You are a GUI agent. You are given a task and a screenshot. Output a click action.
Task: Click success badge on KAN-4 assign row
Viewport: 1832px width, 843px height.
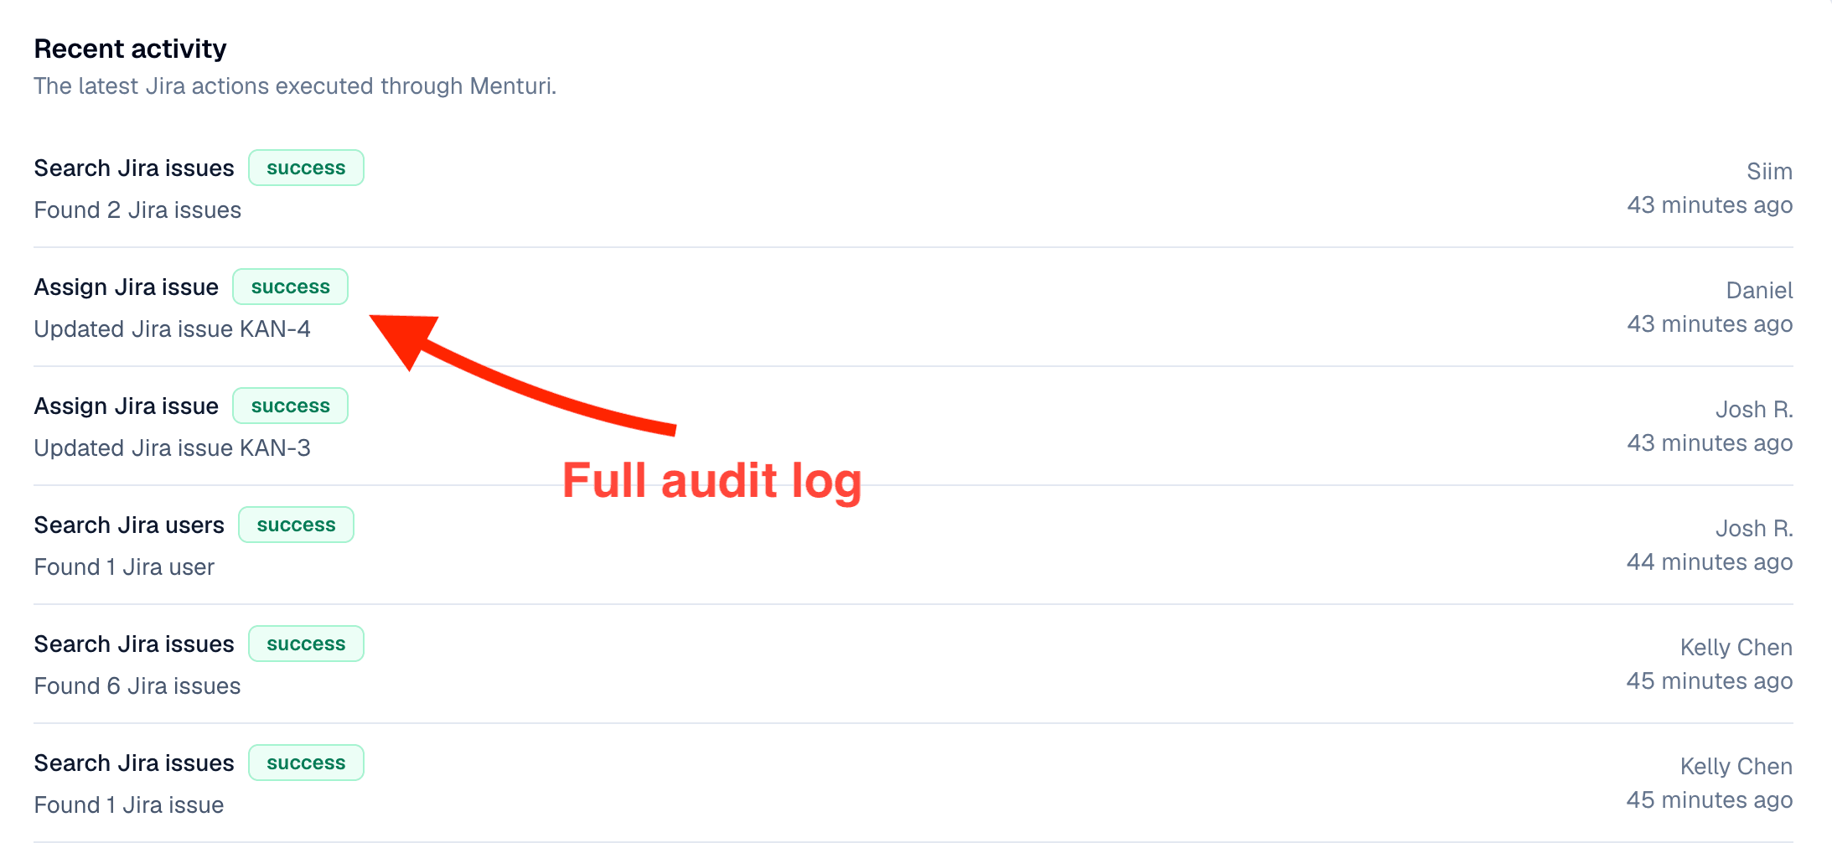click(290, 287)
